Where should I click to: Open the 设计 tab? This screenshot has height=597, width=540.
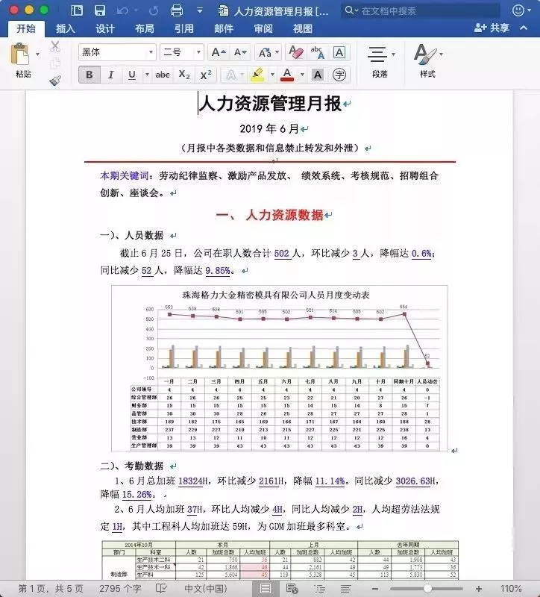coord(105,28)
